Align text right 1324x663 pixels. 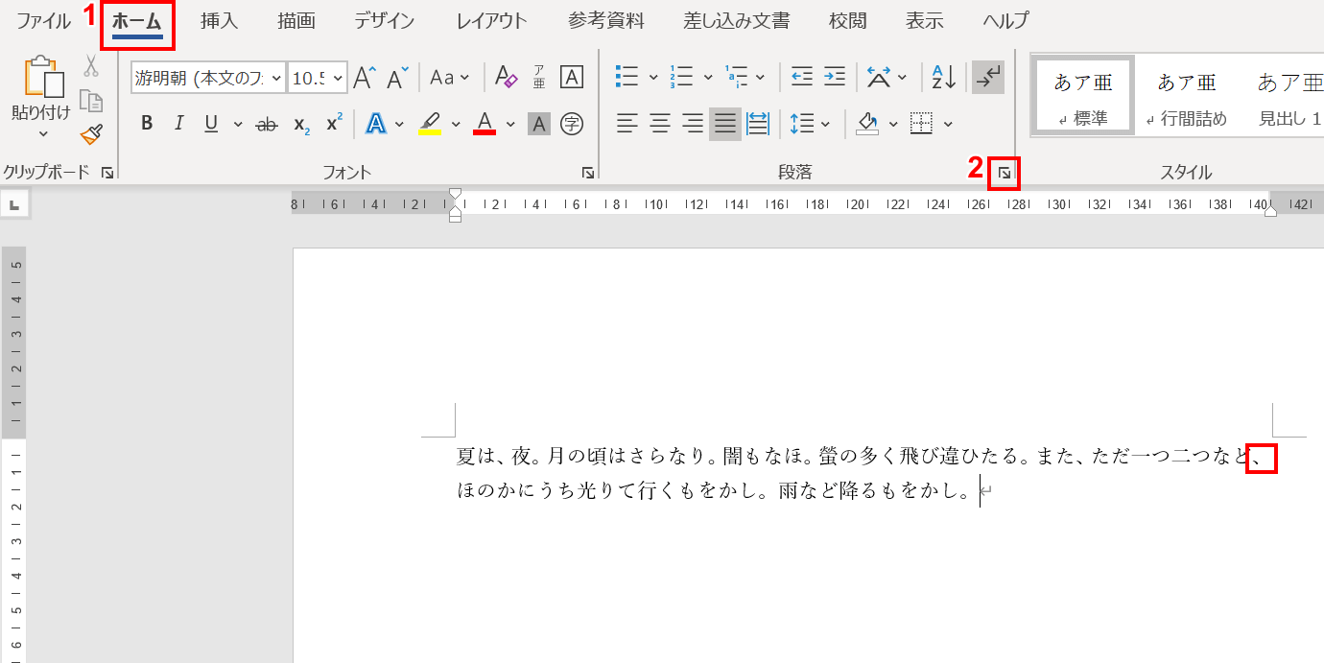point(693,123)
